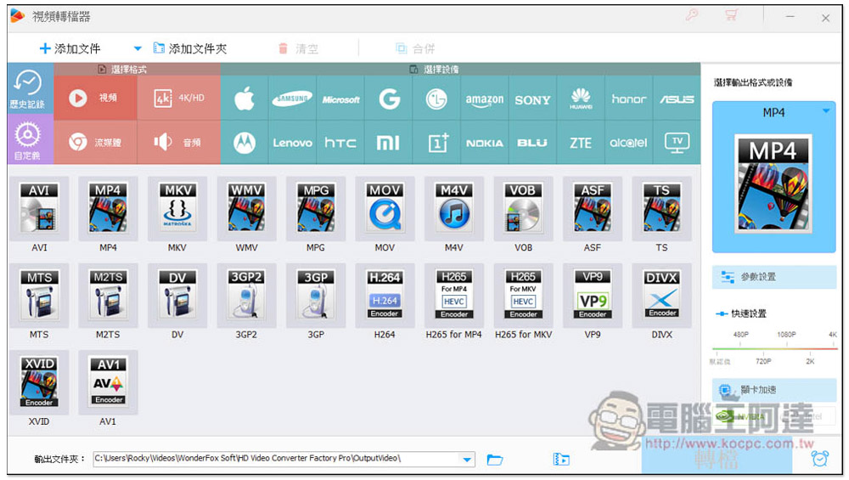The image size is (849, 480).
Task: Choose the VP9 encoder
Action: click(593, 296)
